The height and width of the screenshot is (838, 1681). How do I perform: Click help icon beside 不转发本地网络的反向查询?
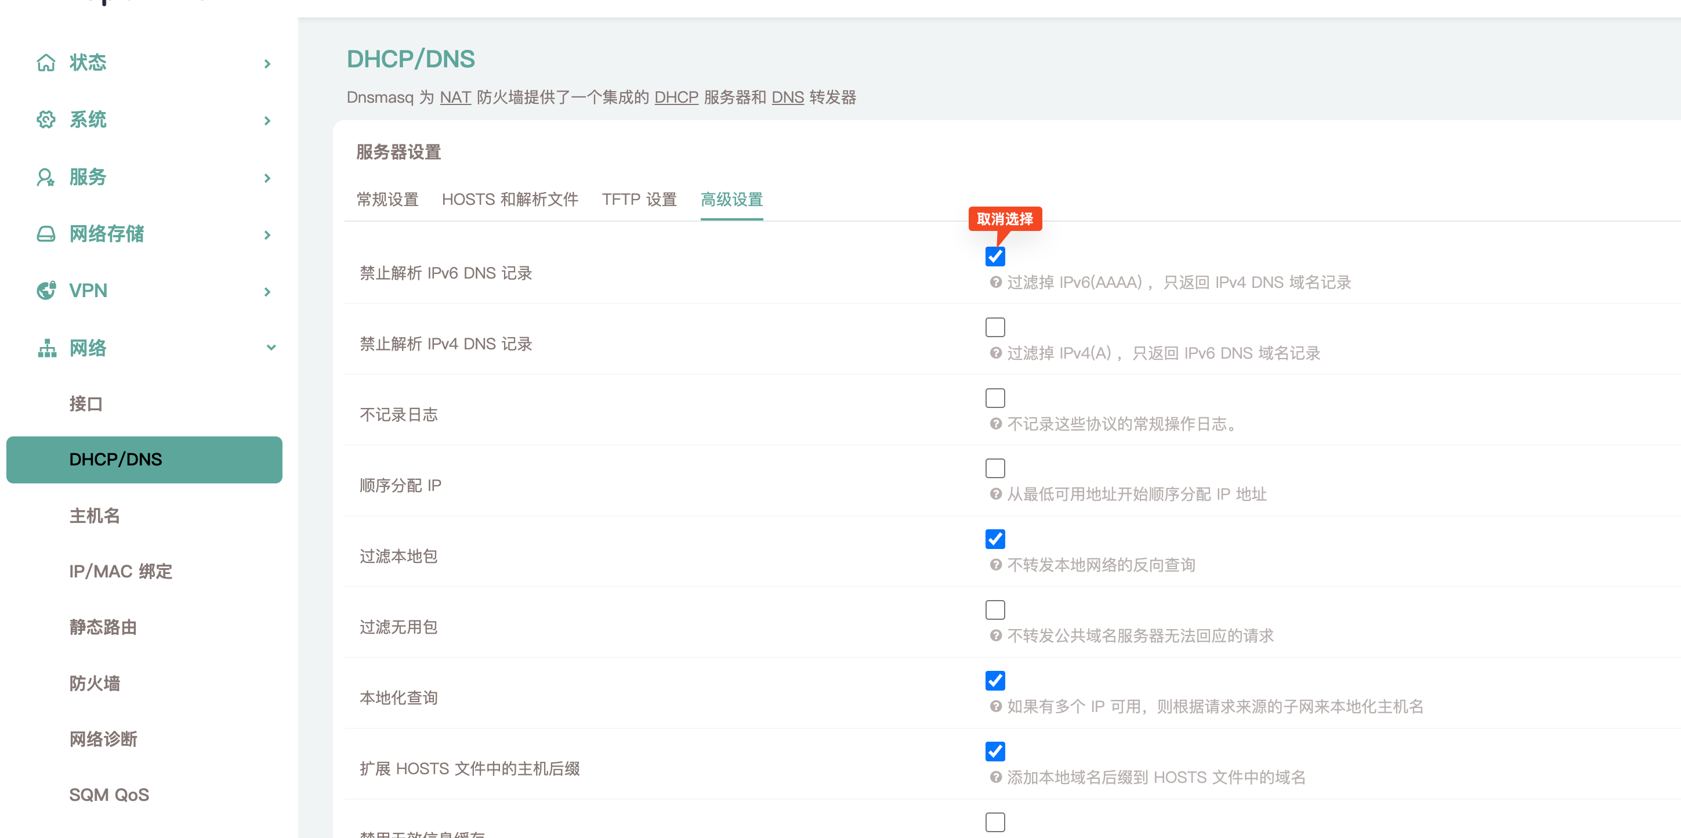996,565
